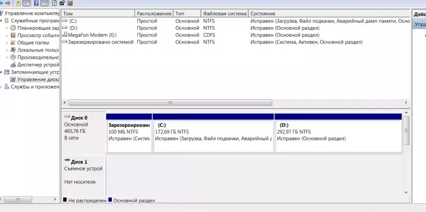Open Help via the blue question icon

coord(37,3)
